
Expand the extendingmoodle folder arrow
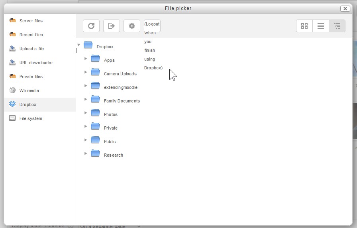tap(86, 86)
